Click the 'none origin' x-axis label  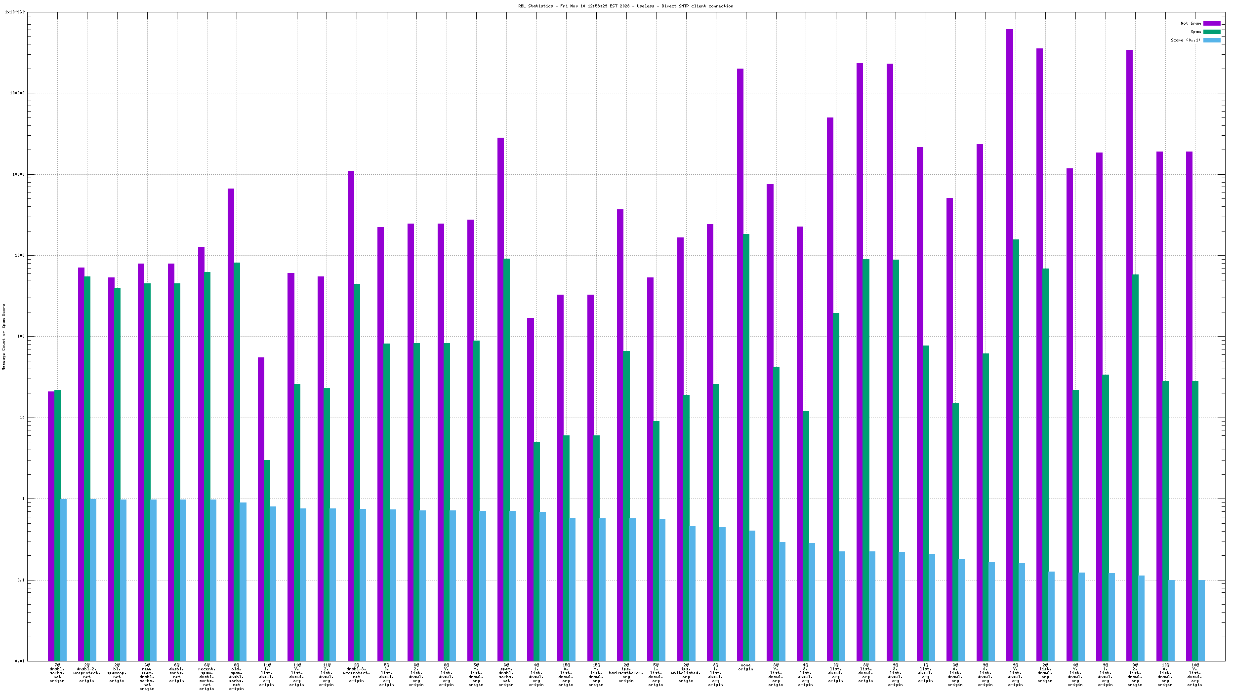point(745,667)
